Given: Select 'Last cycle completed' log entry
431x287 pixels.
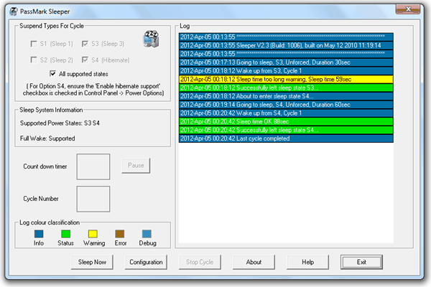Looking at the screenshot, I should pos(286,138).
